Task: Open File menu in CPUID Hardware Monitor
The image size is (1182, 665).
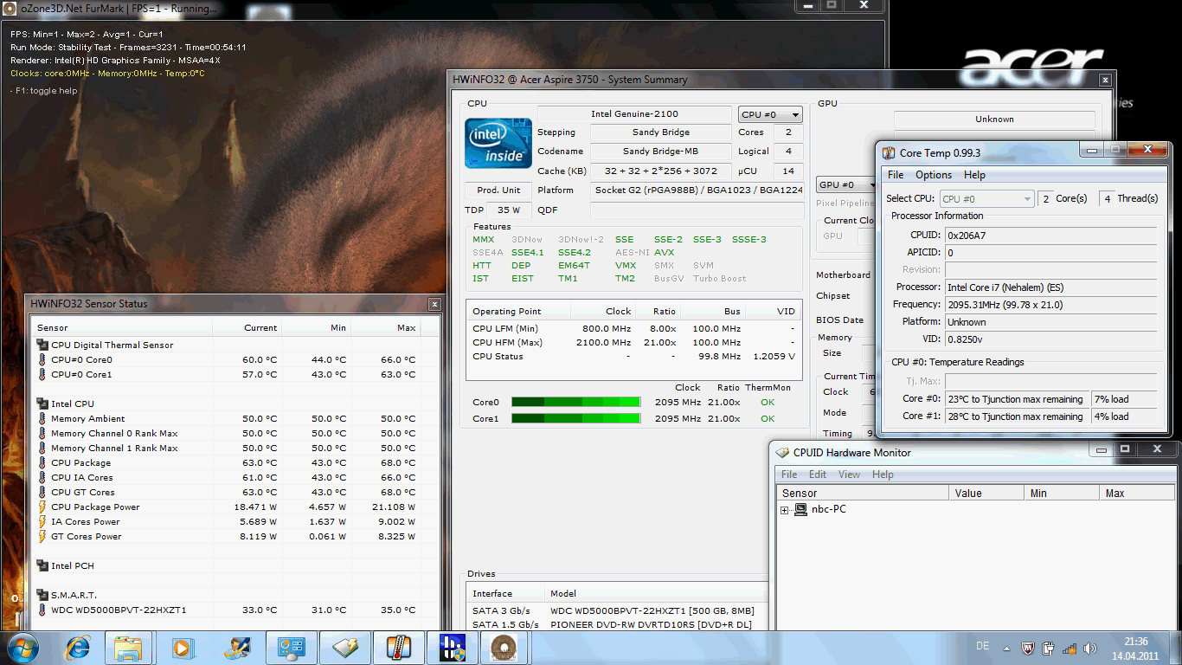Action: tap(789, 475)
